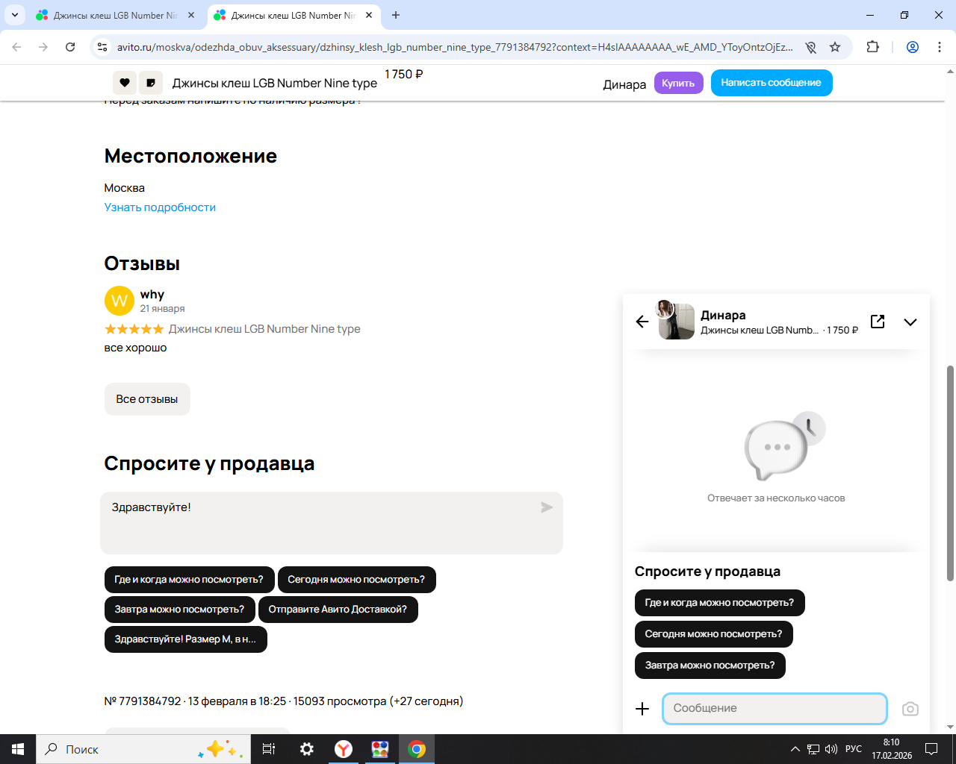The height and width of the screenshot is (764, 956).
Task: Collapse the chat panel with the chevron
Action: pyautogui.click(x=910, y=322)
